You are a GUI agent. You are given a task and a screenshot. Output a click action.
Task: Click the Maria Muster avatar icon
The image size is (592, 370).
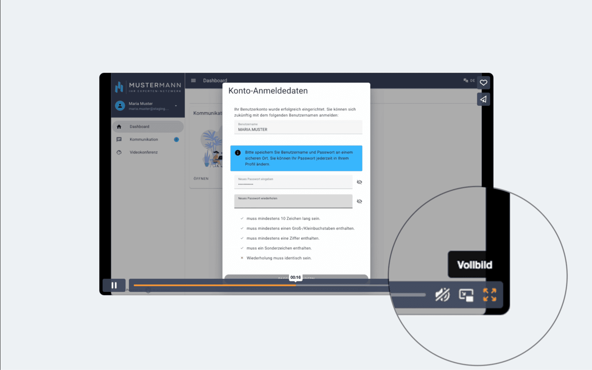pos(120,106)
